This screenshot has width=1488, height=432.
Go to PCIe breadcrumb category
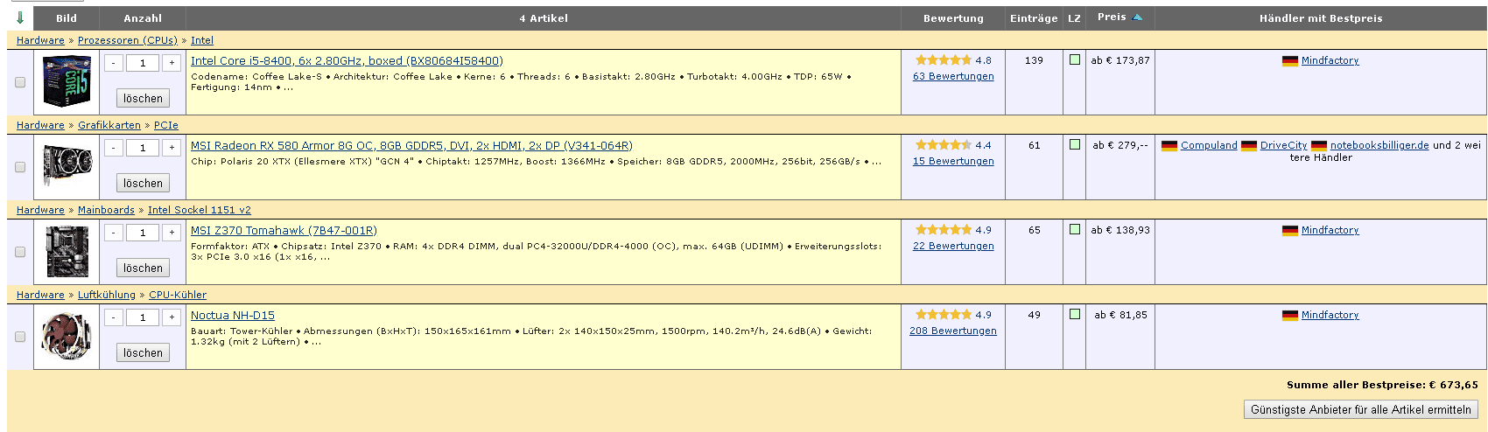(x=166, y=125)
